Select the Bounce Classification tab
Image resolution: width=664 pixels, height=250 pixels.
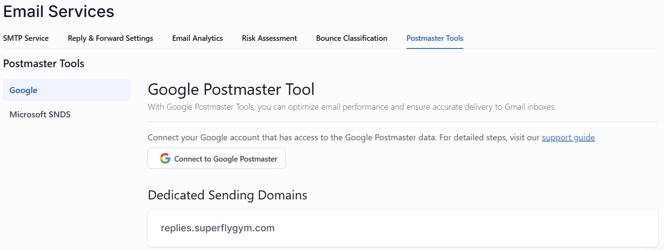point(352,38)
